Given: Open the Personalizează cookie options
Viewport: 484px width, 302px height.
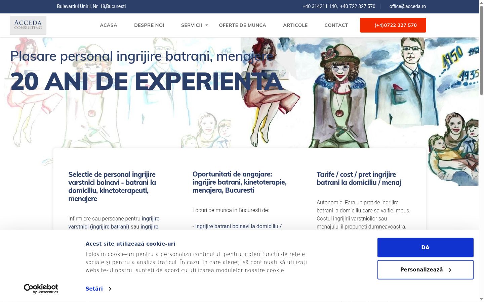Looking at the screenshot, I should 426,270.
